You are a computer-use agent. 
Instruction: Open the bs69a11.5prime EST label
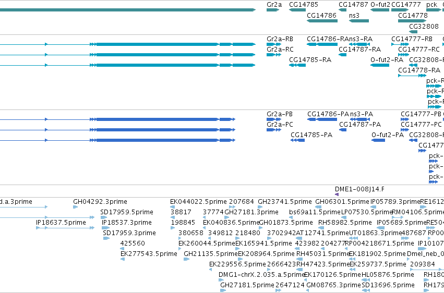[315, 212]
